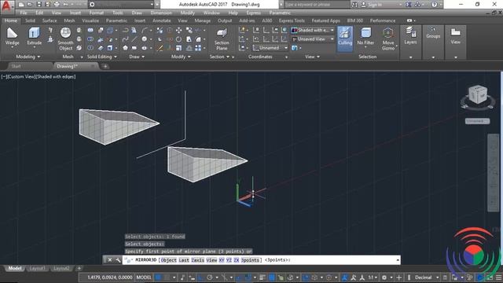Viewport: 503px width, 283px height.
Task: Toggle lineweight display in status bar
Action: (263, 277)
